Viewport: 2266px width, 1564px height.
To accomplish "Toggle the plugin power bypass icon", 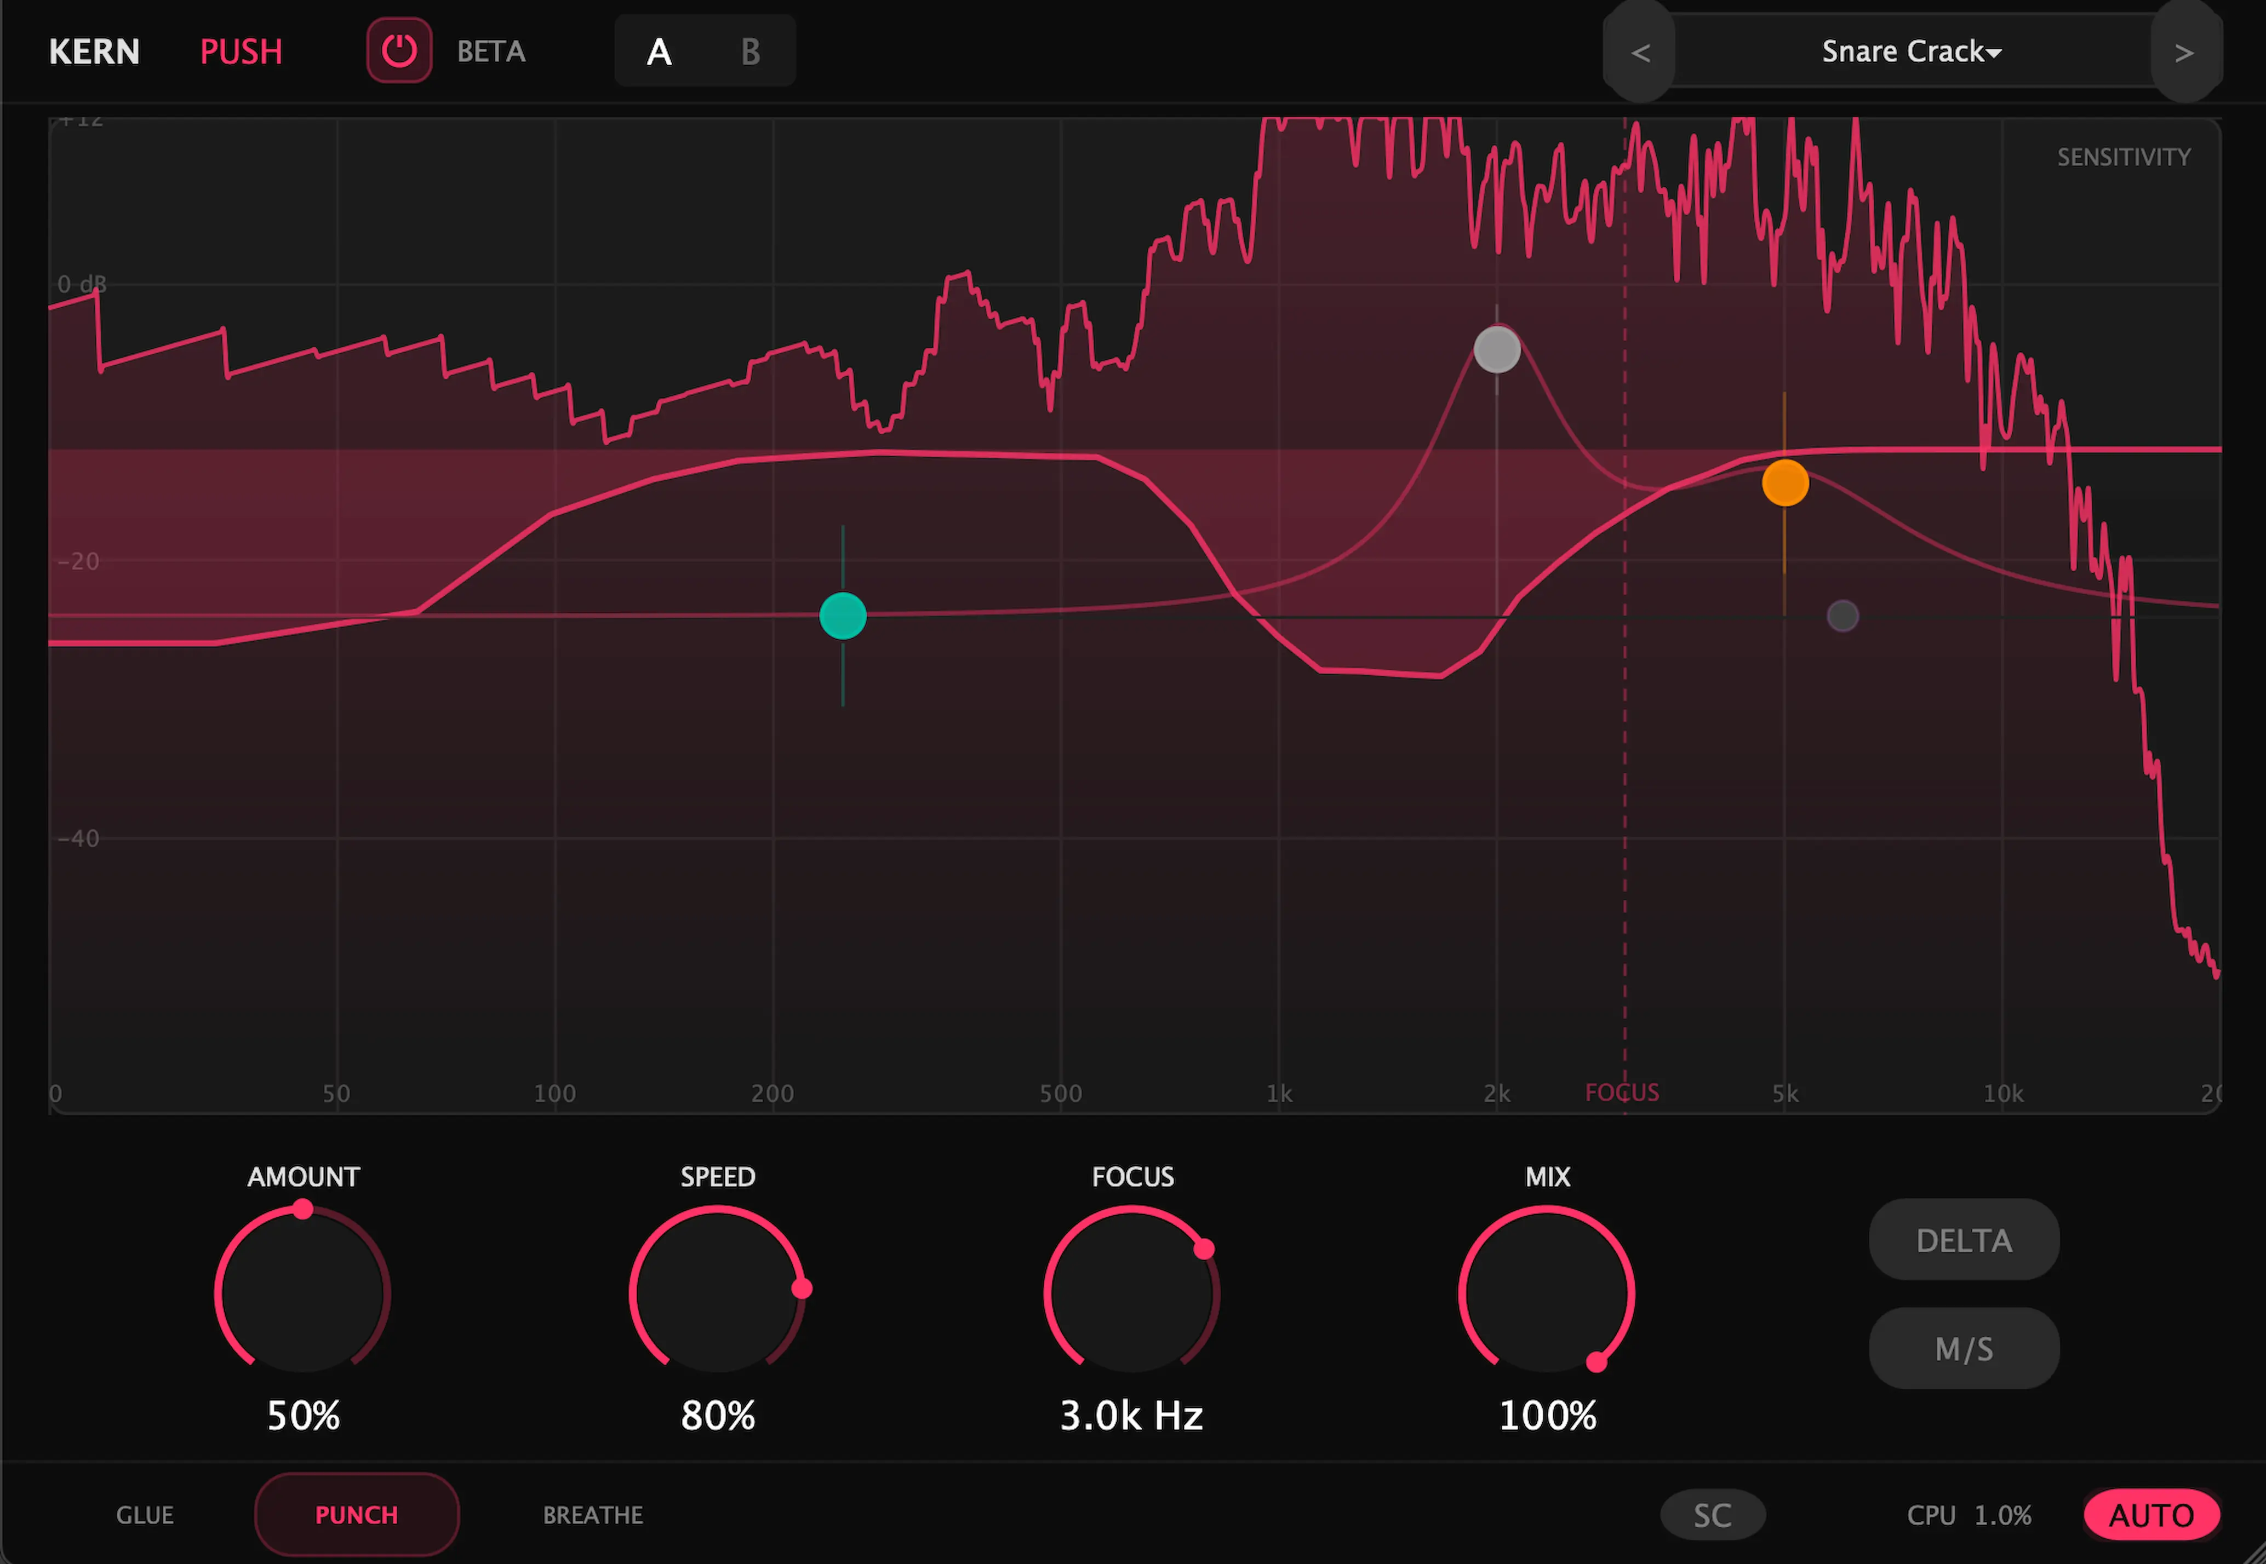I will (x=399, y=50).
